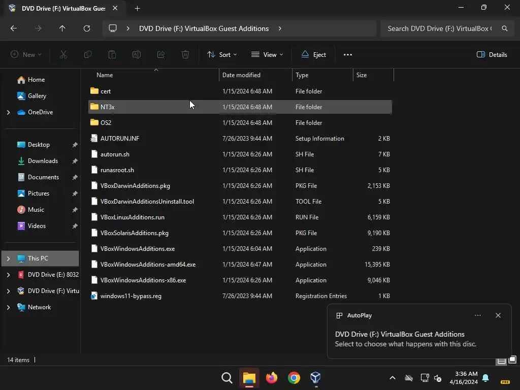Screen dimensions: 520x390
Task: Launch Firefox from the taskbar
Action: [x=272, y=378]
